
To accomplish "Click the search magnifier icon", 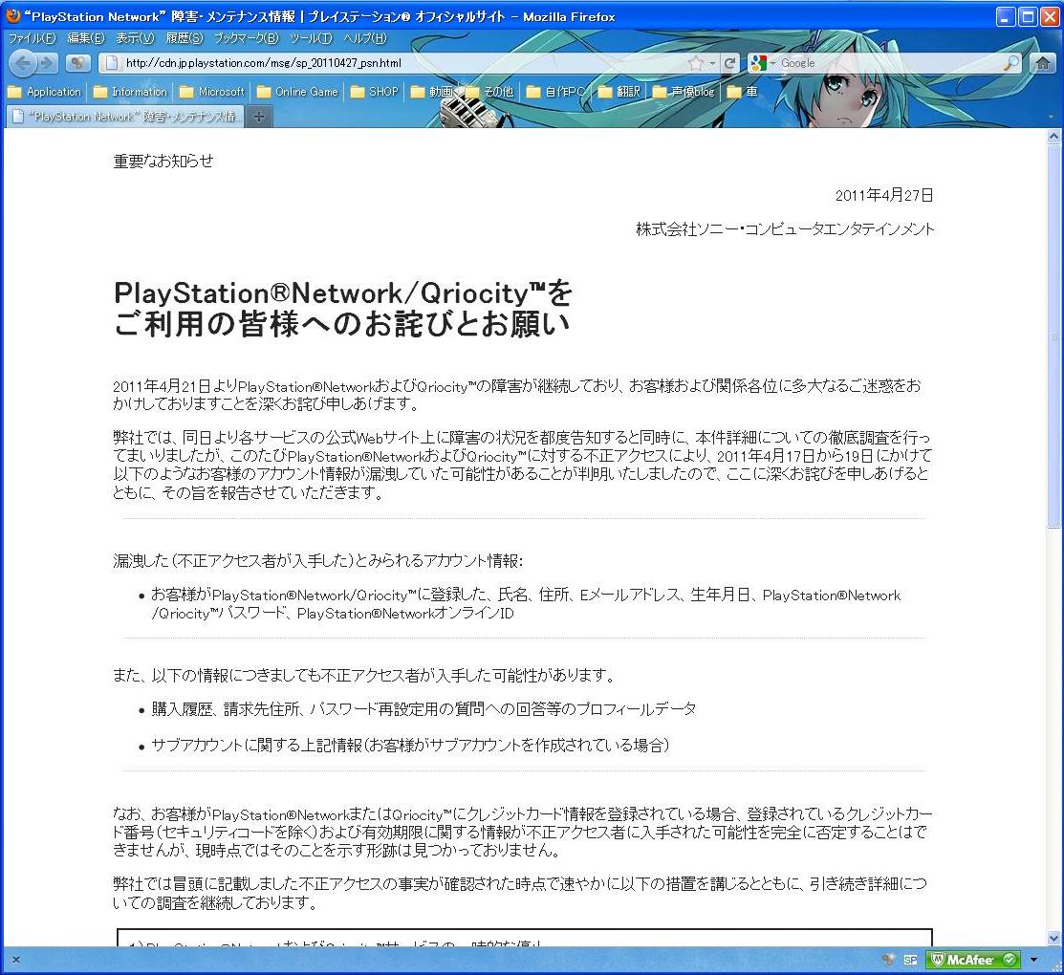I will point(1011,63).
